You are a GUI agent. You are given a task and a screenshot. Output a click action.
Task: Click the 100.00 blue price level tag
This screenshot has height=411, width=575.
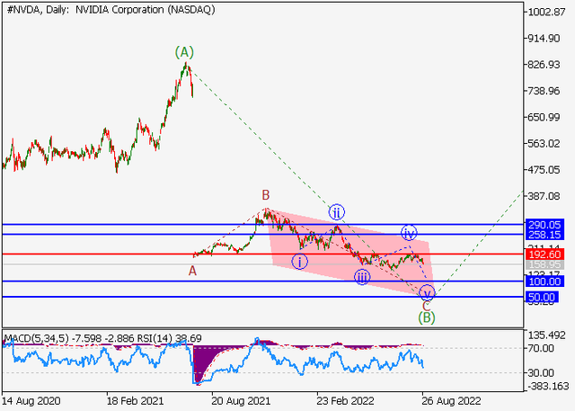pyautogui.click(x=544, y=281)
